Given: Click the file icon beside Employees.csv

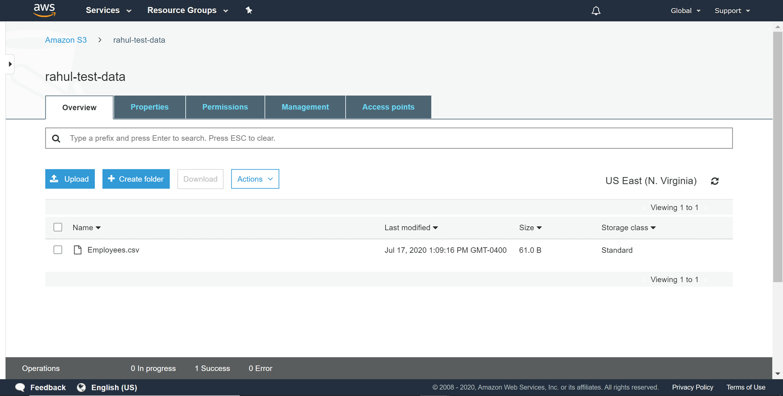Looking at the screenshot, I should (x=77, y=250).
